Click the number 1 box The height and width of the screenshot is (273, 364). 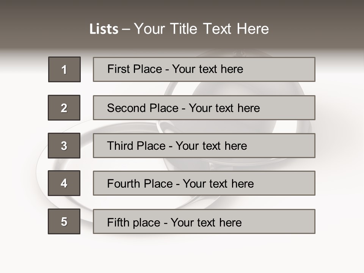click(64, 69)
